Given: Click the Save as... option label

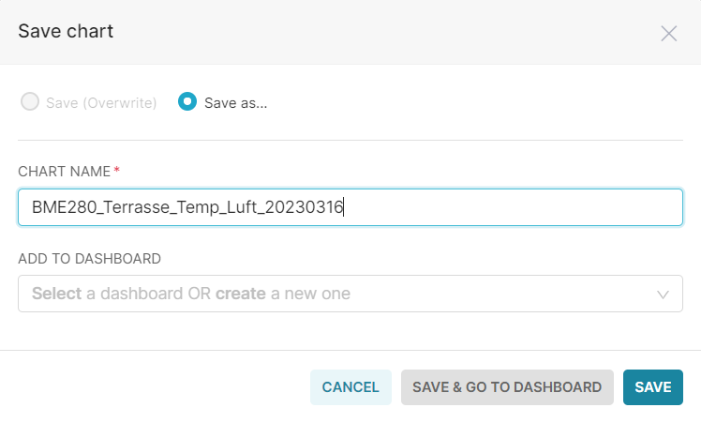Looking at the screenshot, I should 235,103.
